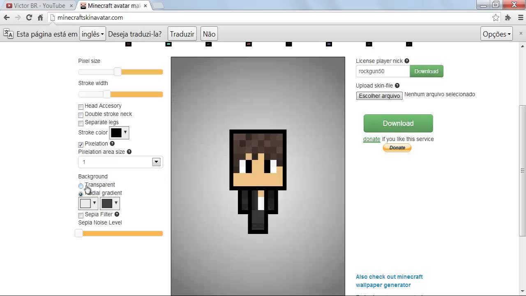The image size is (526, 296).
Task: Open the dark gradient color dropdown
Action: click(110, 203)
